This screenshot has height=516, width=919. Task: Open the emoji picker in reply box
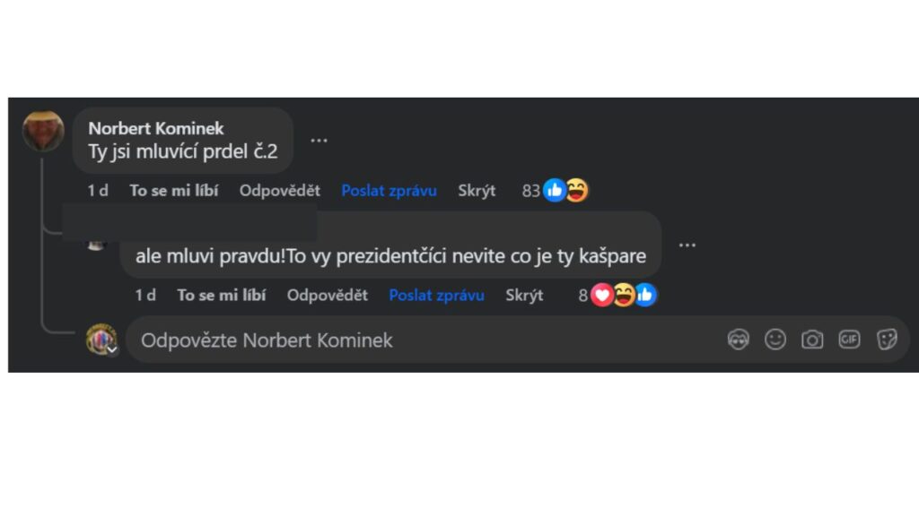775,340
